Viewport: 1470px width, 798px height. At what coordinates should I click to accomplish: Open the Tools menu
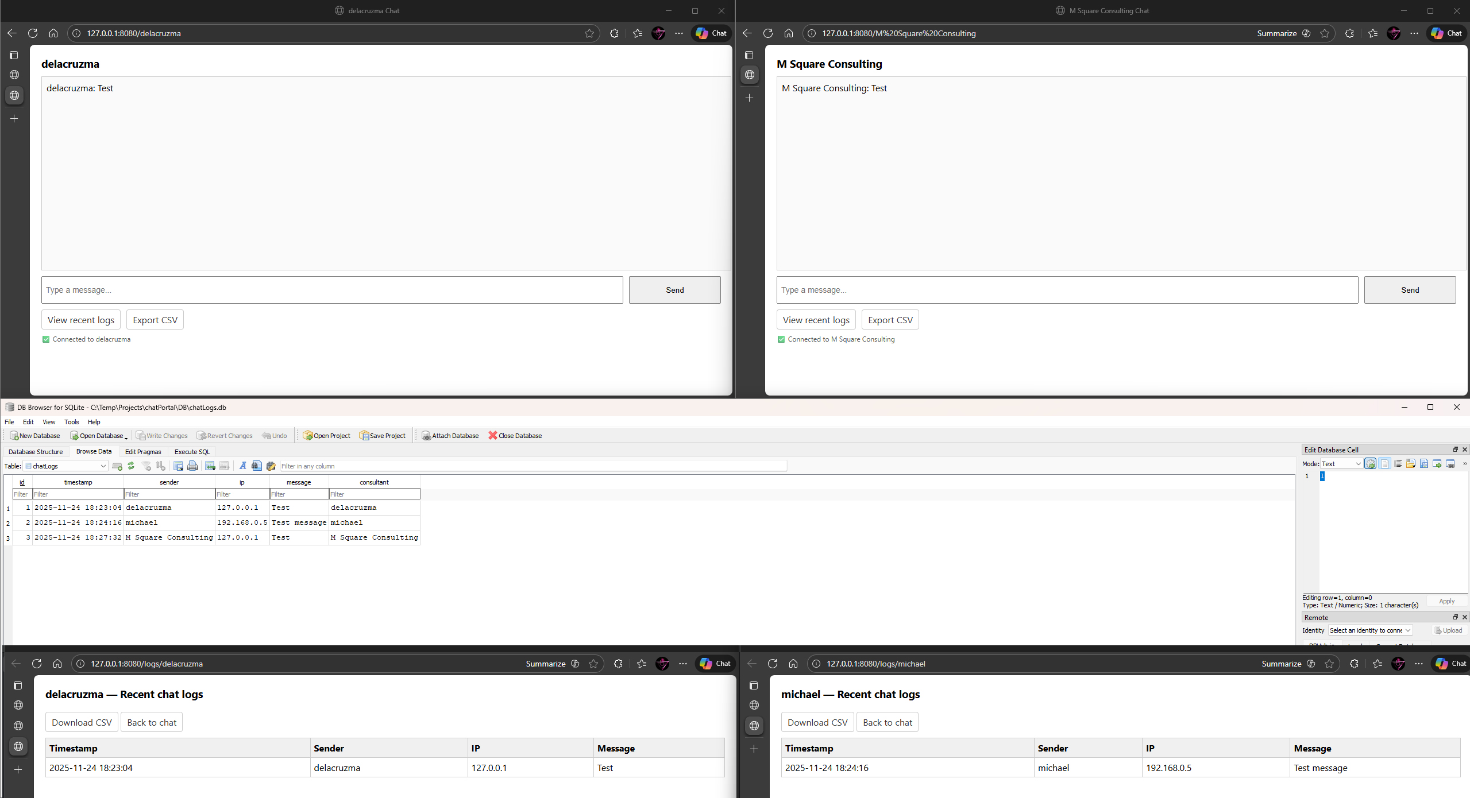coord(71,422)
